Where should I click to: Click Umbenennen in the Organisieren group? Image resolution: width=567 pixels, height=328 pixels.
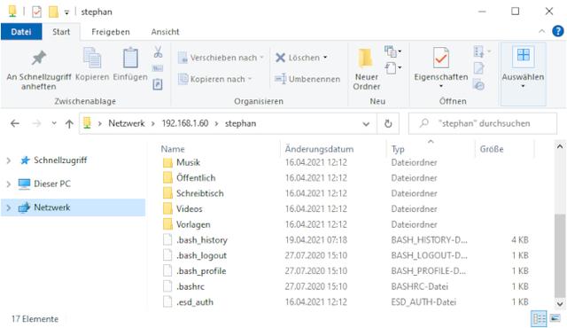tap(307, 79)
